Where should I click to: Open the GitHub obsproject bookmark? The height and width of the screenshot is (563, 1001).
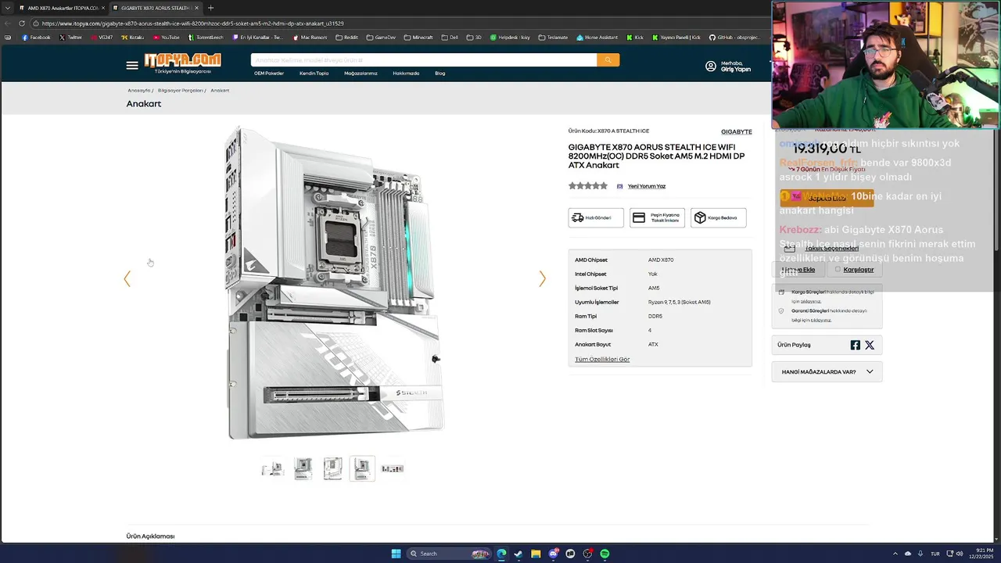(734, 38)
